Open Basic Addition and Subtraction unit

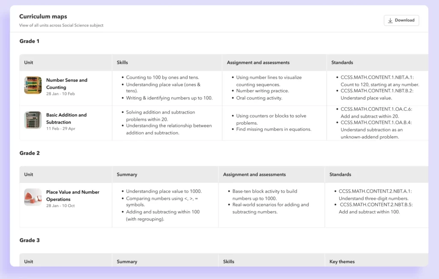(x=66, y=118)
